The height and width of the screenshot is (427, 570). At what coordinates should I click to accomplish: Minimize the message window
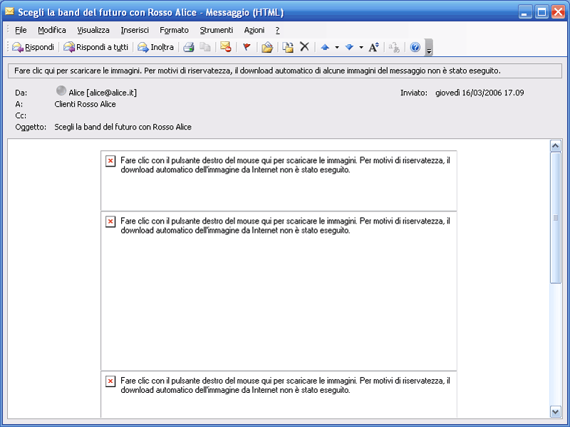click(524, 12)
